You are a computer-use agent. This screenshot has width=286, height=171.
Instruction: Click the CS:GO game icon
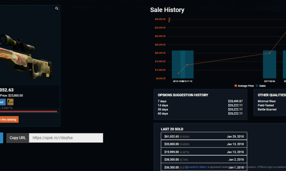click(x=10, y=102)
